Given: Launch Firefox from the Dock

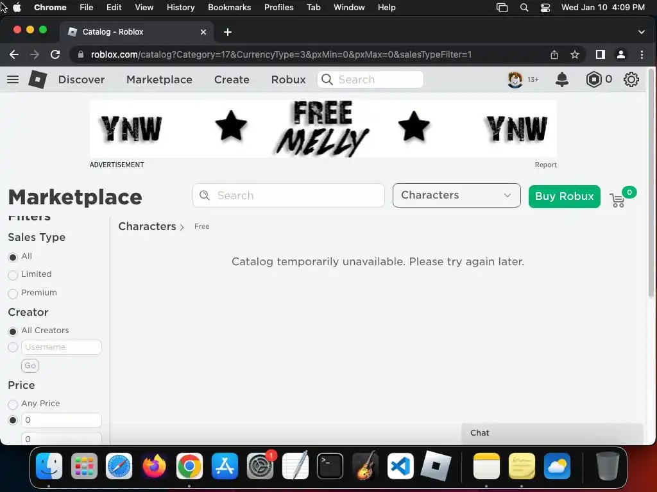Looking at the screenshot, I should point(154,466).
